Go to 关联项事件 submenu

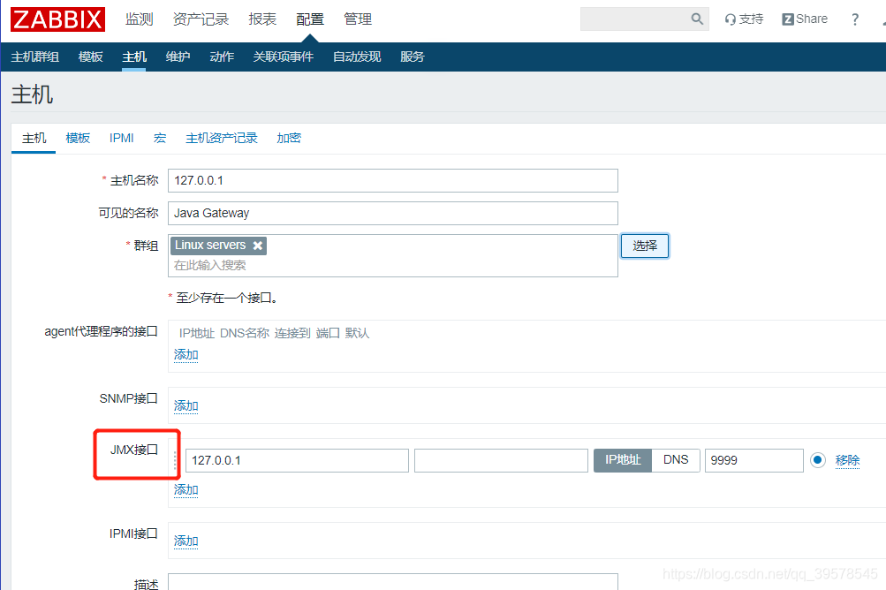[x=283, y=57]
